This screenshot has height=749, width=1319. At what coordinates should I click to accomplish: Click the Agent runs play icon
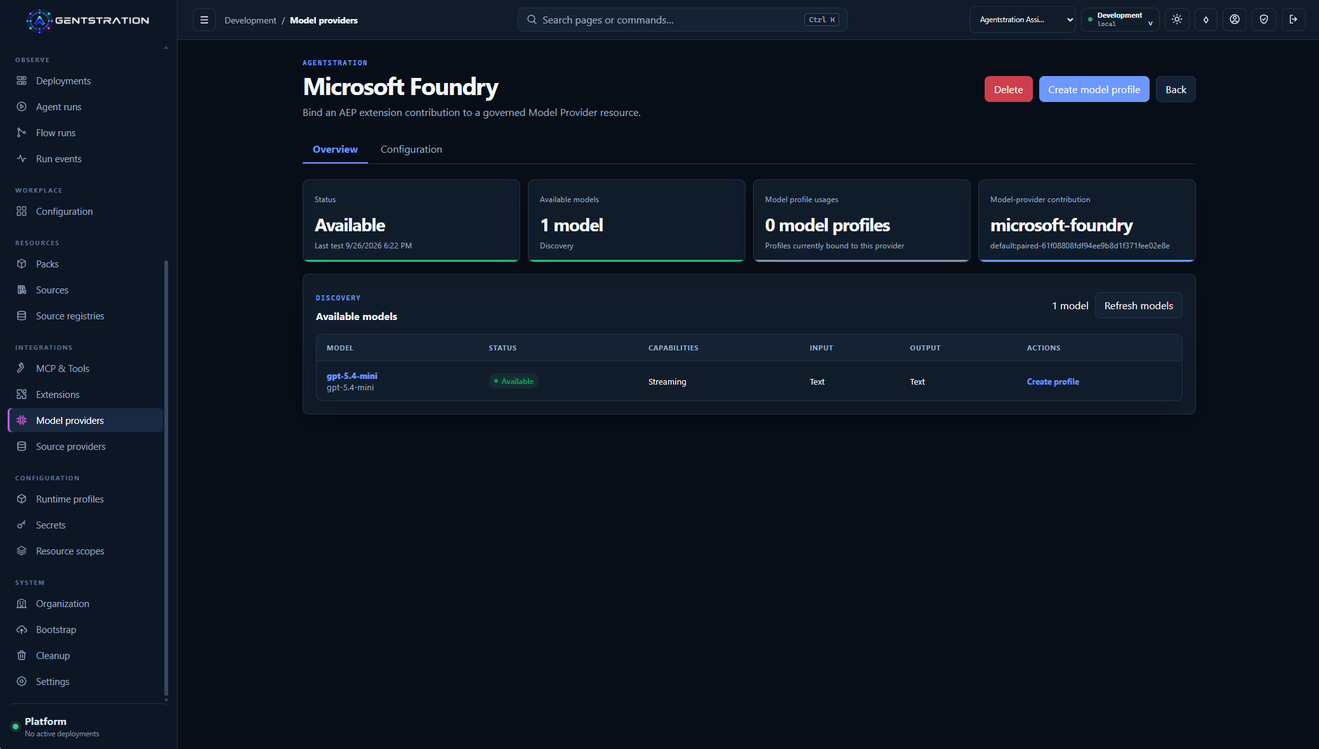(x=22, y=107)
